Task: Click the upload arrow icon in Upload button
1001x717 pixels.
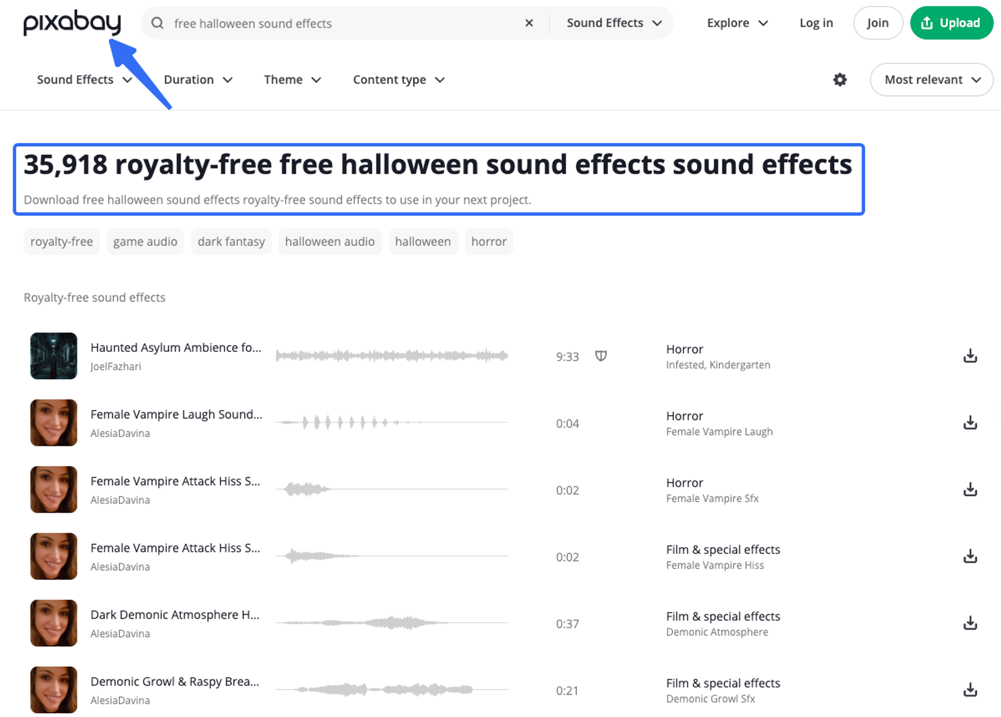Action: [927, 23]
